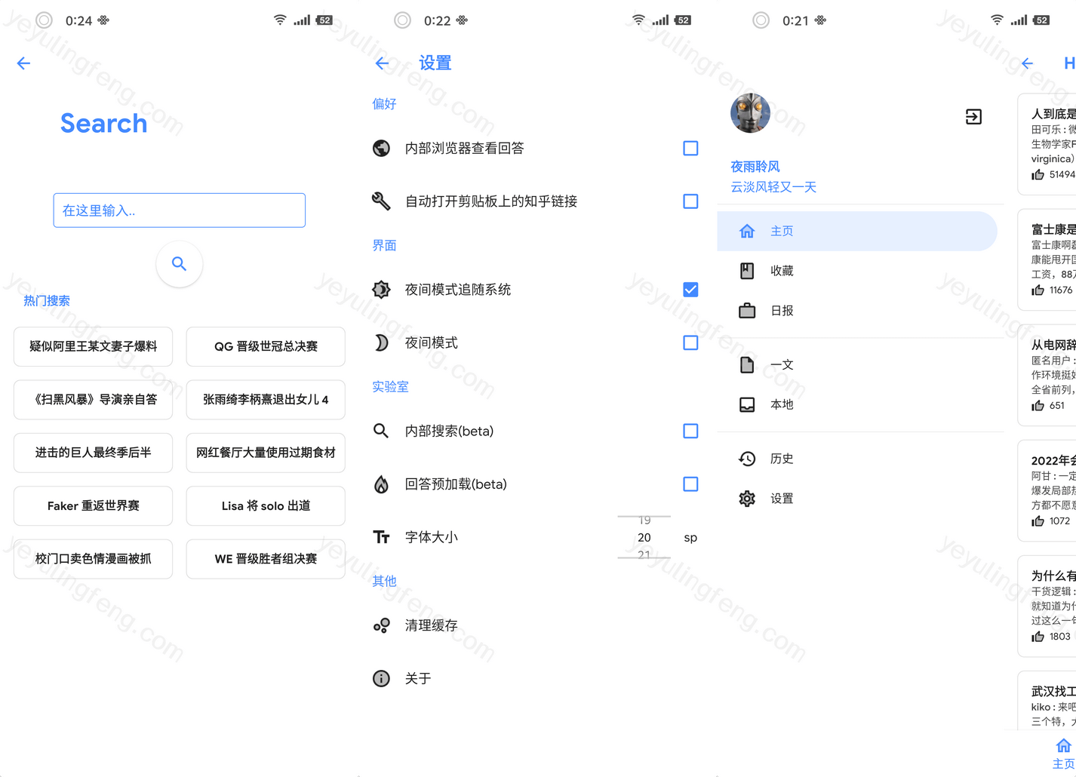Viewport: 1076px width, 777px height.
Task: Open 设置 gear icon in drawer
Action: 747,499
